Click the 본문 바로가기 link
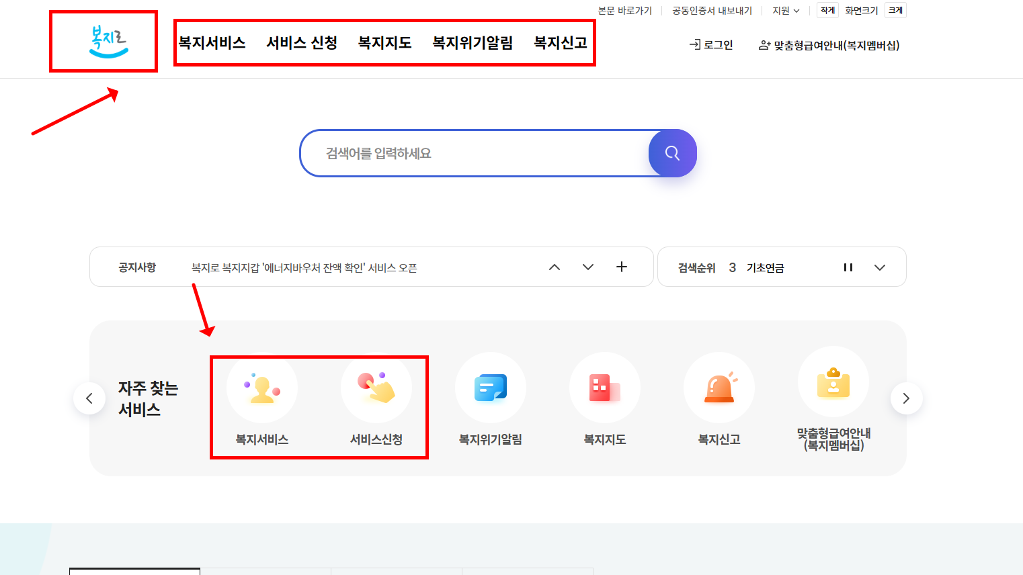 625,11
